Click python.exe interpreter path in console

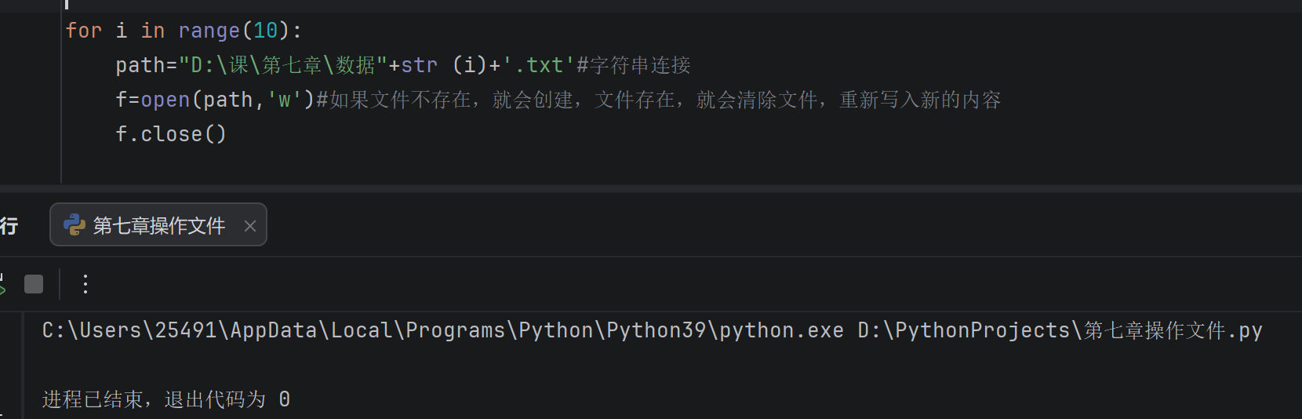(x=443, y=330)
